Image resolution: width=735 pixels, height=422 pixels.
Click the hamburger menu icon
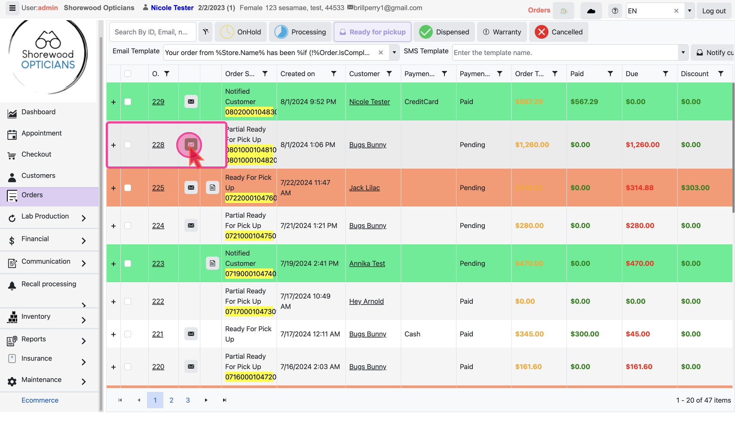(12, 8)
